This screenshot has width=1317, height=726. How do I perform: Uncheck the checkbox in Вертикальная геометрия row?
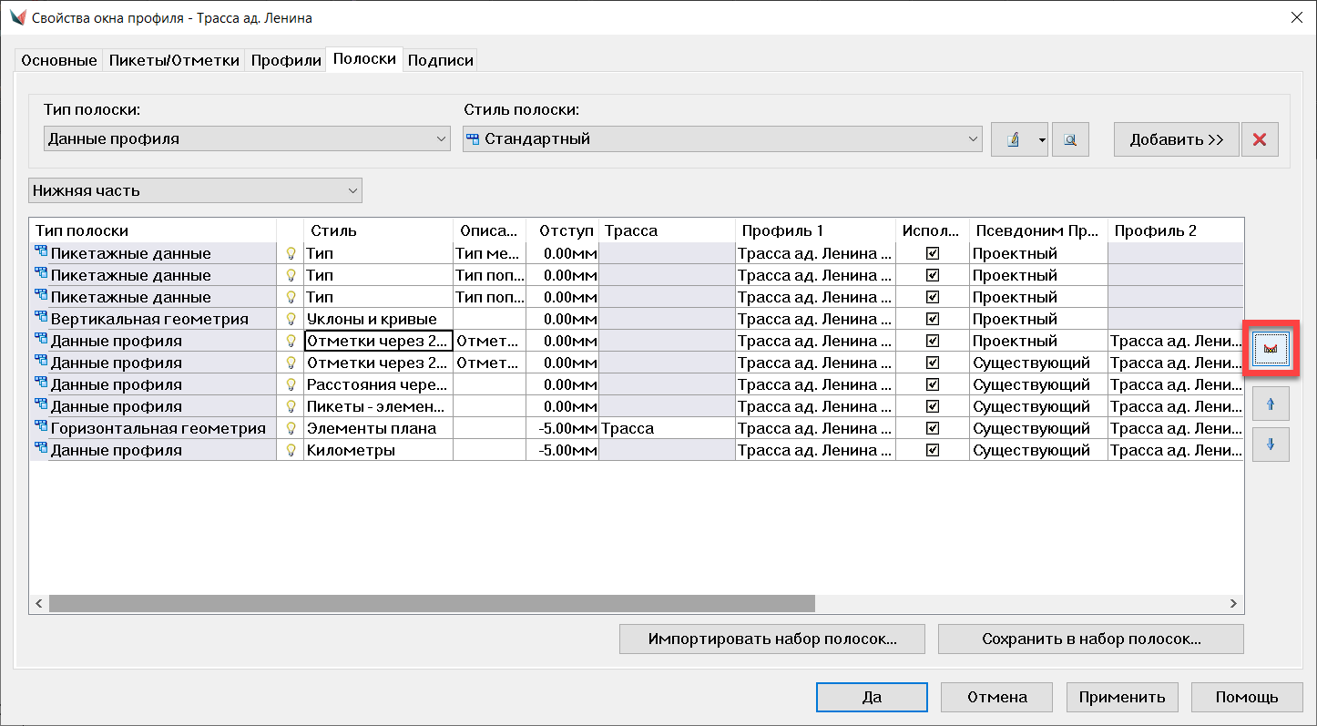coord(932,320)
